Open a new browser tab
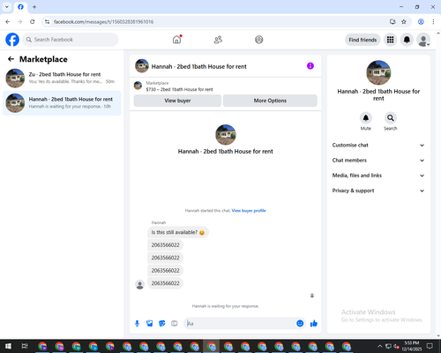 point(34,7)
